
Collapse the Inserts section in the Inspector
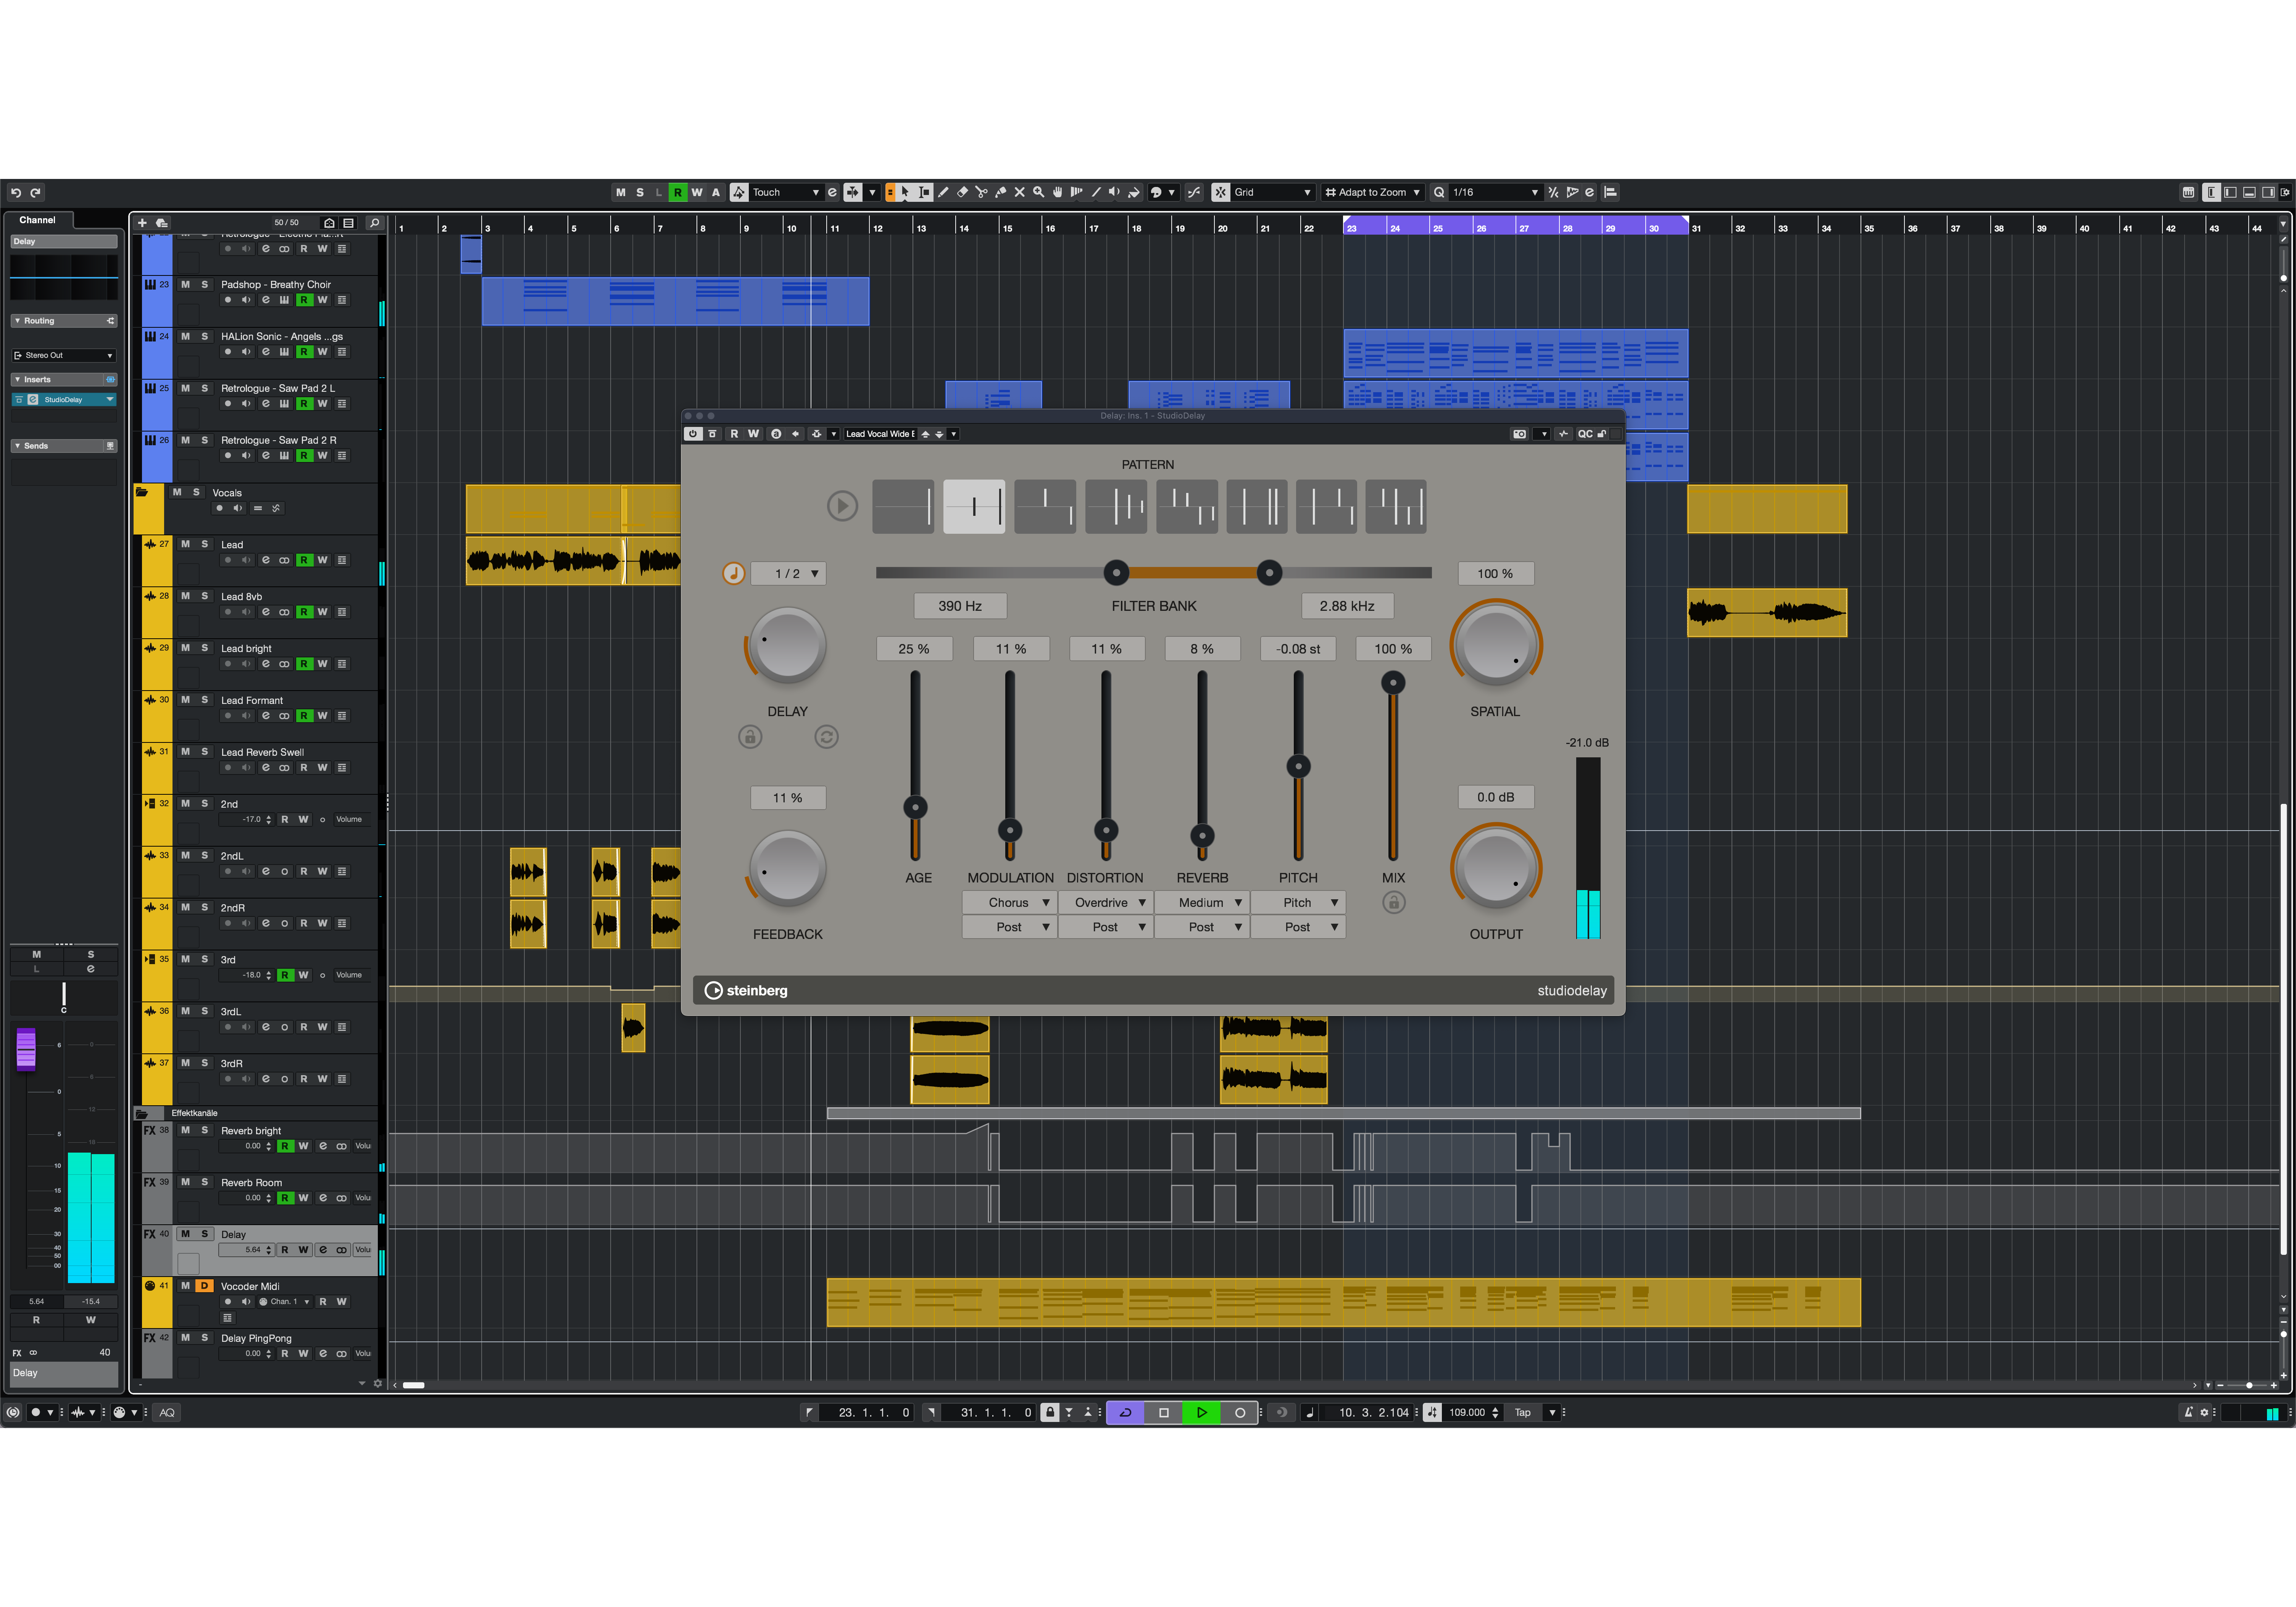tap(17, 379)
